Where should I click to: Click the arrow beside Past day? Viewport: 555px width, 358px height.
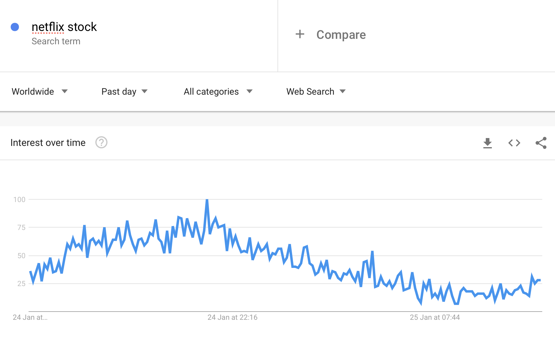(x=145, y=91)
